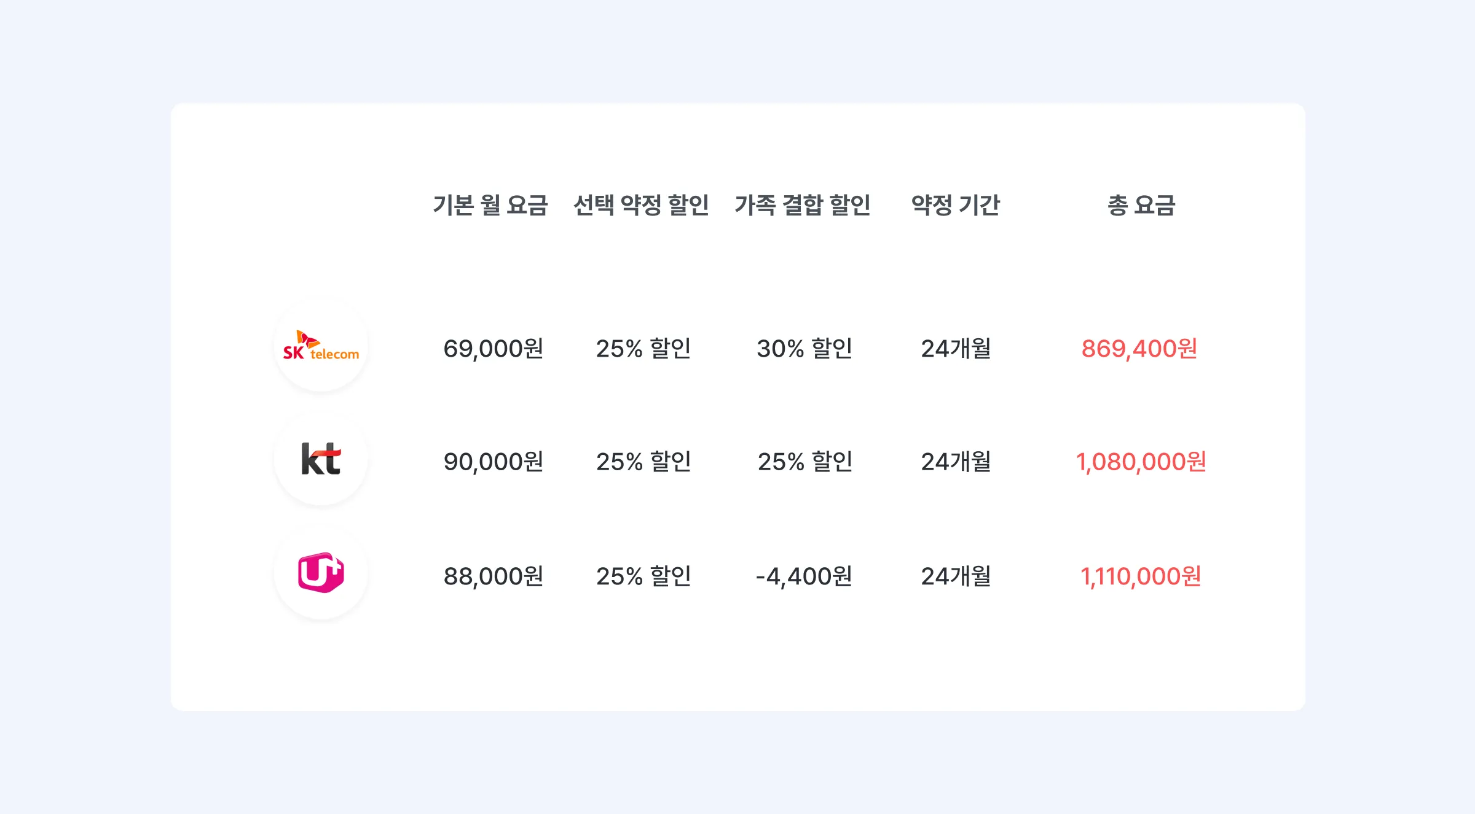This screenshot has width=1475, height=814.
Task: Click SK telecom's 25% 할인 contract discount
Action: coord(643,349)
